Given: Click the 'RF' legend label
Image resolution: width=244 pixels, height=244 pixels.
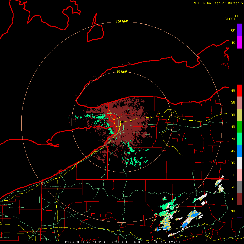Looking at the screenshot, I should pos(233,30).
